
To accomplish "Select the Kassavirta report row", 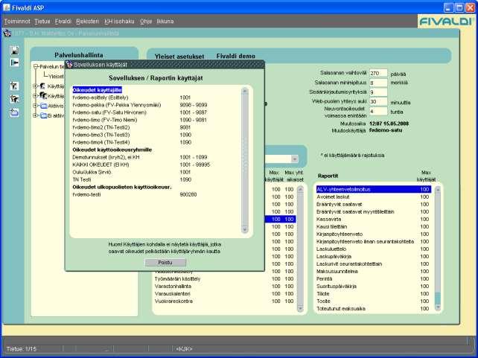I will click(374, 219).
